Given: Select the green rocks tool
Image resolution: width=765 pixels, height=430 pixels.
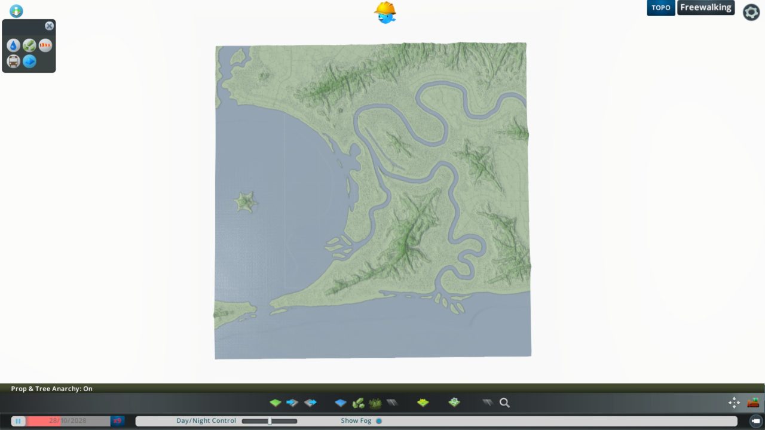Looking at the screenshot, I should [x=358, y=403].
